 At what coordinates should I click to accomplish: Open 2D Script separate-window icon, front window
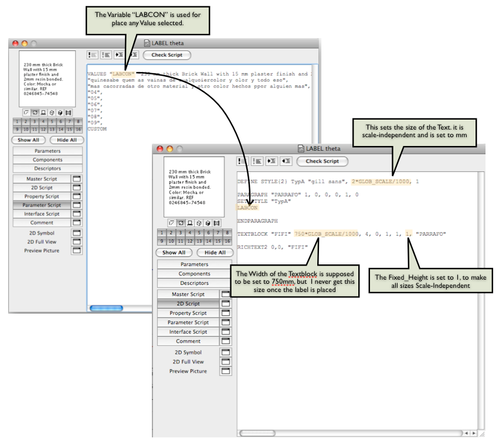(x=226, y=304)
